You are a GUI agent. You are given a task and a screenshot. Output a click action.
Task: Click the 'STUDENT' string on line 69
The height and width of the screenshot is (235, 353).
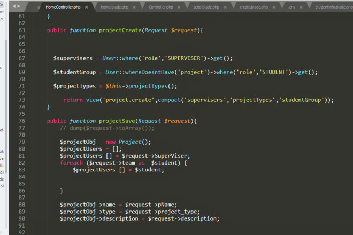pyautogui.click(x=274, y=72)
